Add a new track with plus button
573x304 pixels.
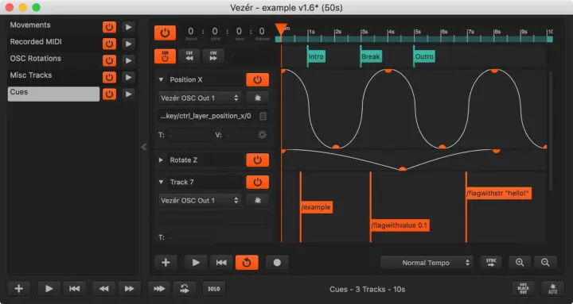[166, 263]
